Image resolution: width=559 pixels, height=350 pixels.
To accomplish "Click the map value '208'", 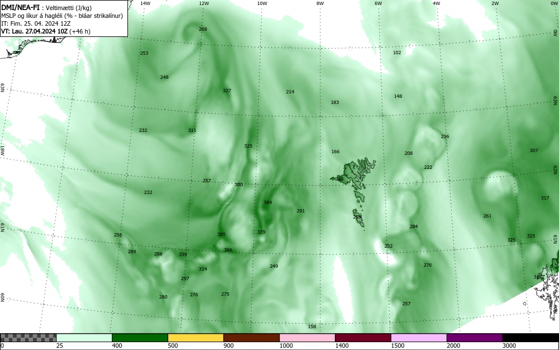I will click(409, 153).
